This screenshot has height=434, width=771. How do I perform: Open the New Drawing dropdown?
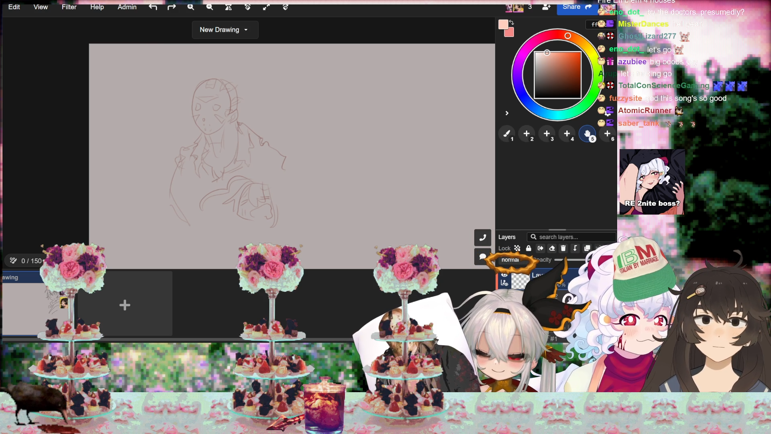coord(224,30)
